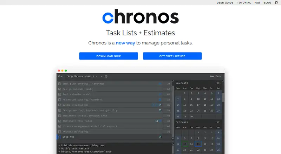Uncheck Automated testing framework task
Viewport: 281px width, 154px height.
(60, 100)
